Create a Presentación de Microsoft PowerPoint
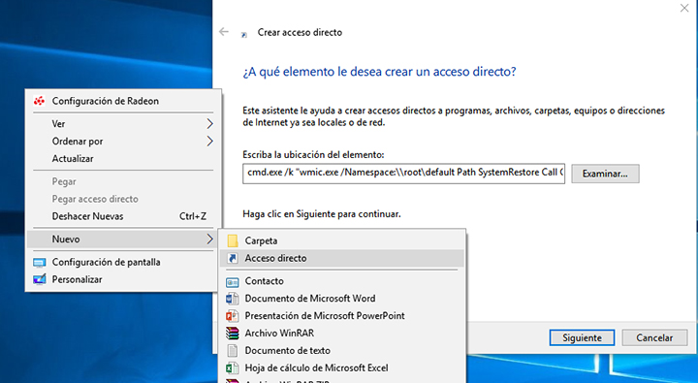The image size is (698, 383). coord(342,316)
